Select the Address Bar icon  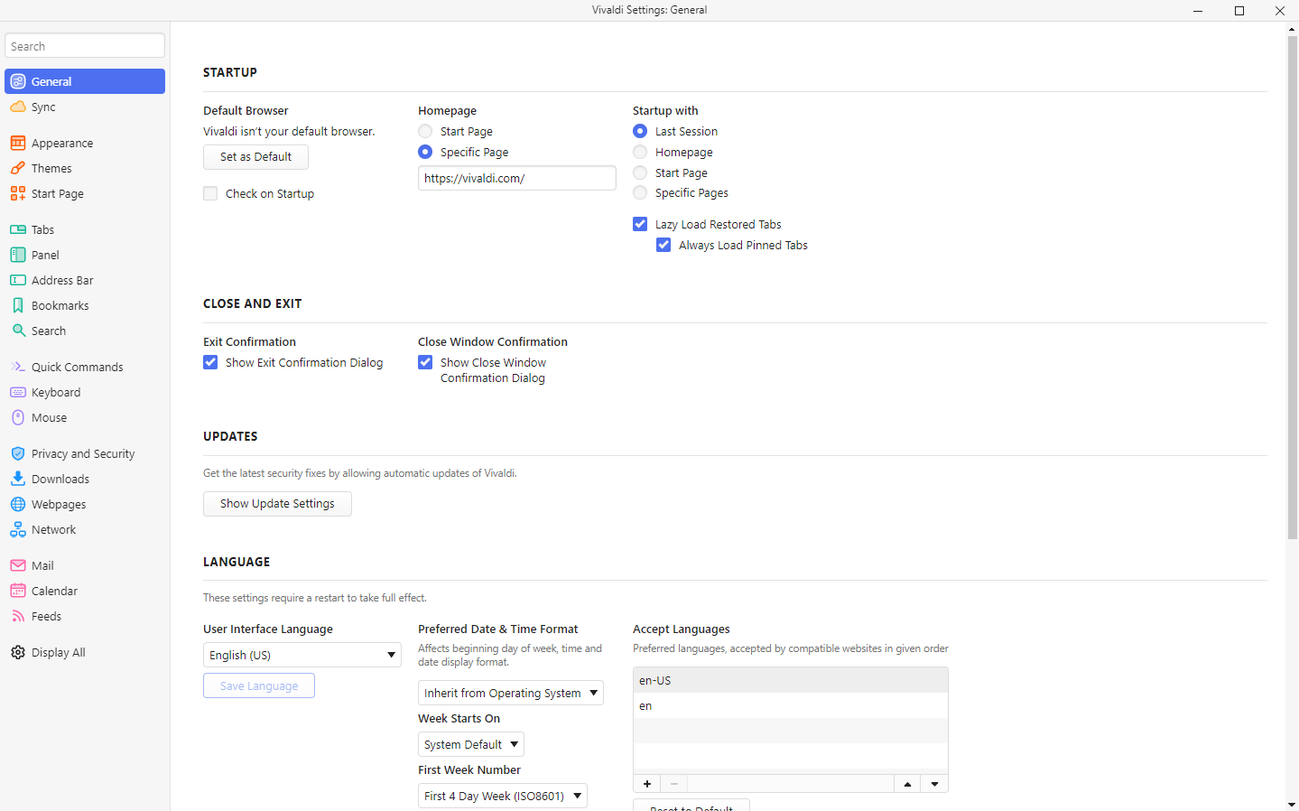18,280
